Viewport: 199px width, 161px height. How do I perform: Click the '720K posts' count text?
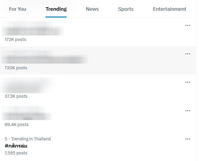point(16,68)
